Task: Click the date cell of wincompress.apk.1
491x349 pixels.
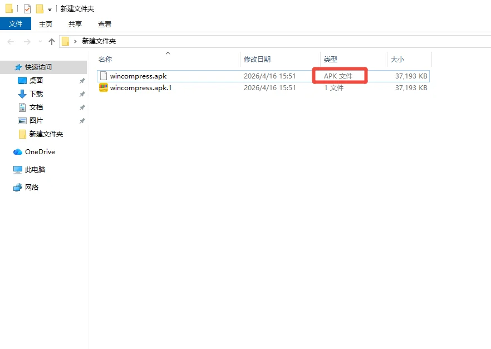Action: 269,88
